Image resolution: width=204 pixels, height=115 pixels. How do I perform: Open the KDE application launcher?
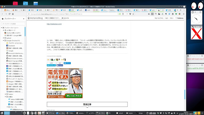coord(2,113)
